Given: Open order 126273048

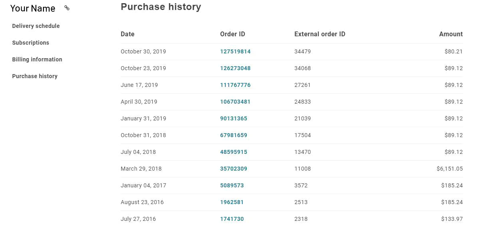Looking at the screenshot, I should coord(235,68).
